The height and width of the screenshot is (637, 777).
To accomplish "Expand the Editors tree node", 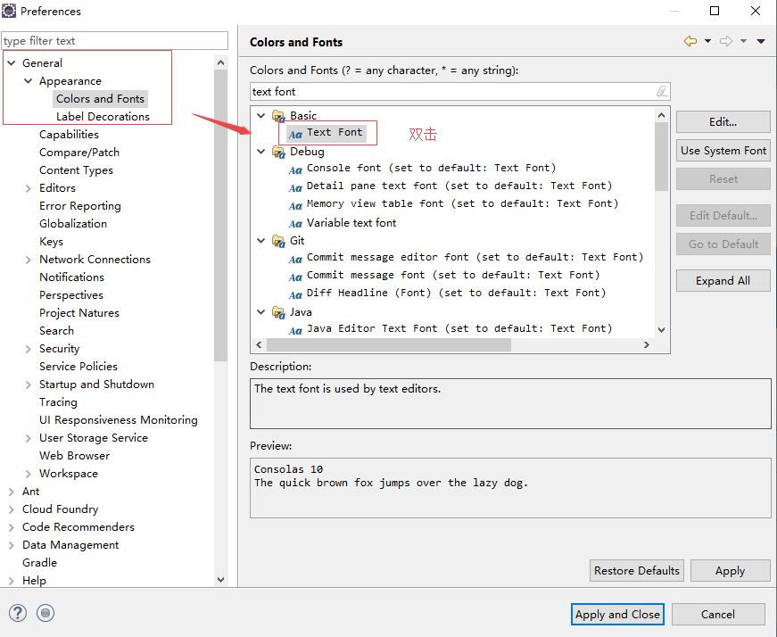I will [29, 188].
